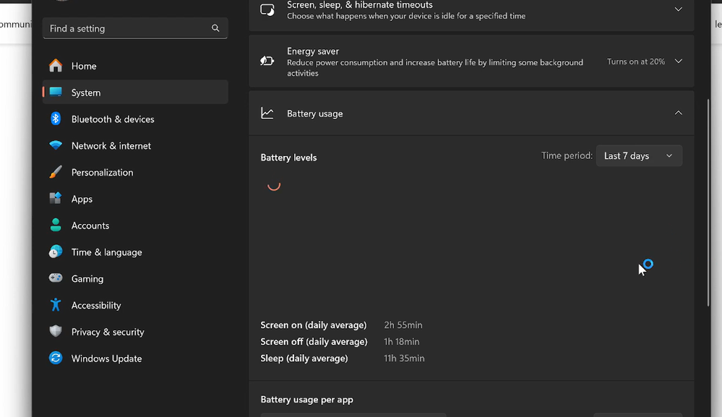Expand the Energy saver section
This screenshot has width=722, height=417.
point(678,61)
